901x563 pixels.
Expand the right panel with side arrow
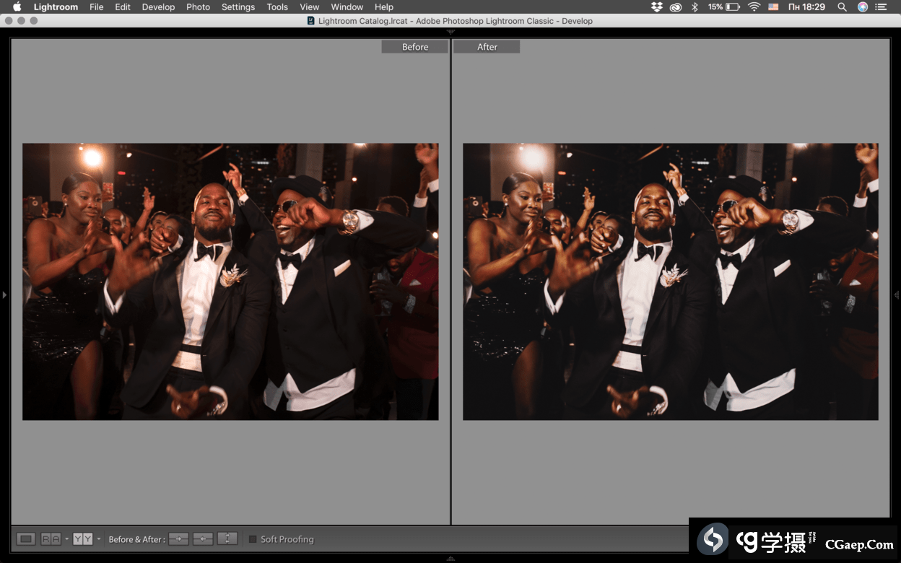coord(896,294)
